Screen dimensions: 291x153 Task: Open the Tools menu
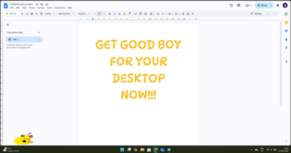[49, 8]
